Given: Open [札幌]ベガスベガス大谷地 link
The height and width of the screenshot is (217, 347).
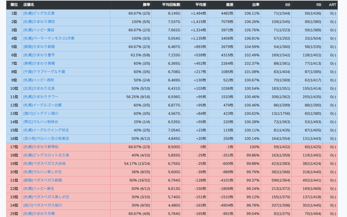Looking at the screenshot, I should (44, 164).
